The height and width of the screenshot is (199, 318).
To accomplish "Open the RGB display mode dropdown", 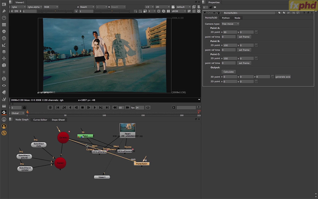I will pyautogui.click(x=51, y=7).
